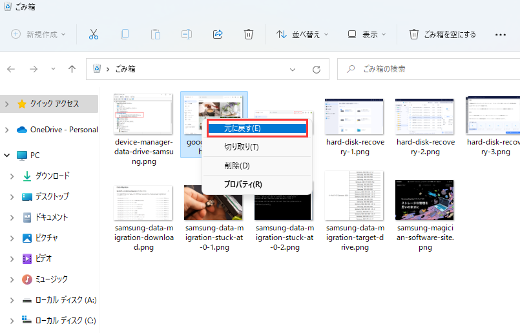Click the refresh icon beside address bar

point(316,69)
